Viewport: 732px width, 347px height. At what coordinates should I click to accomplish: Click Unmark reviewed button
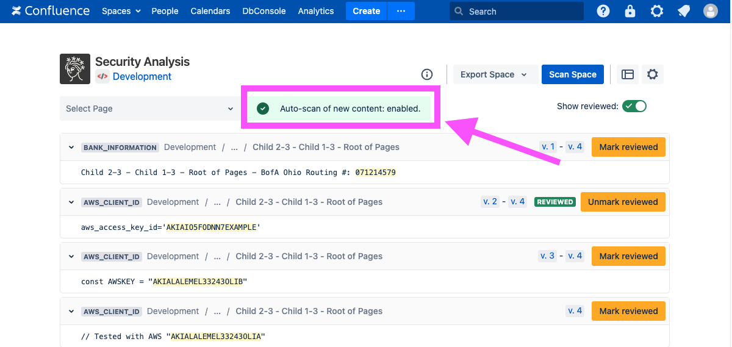(x=623, y=202)
